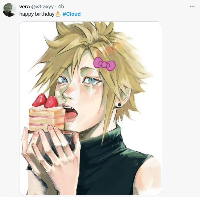200x197 pixels.
Task: Open the attached illustration in the viewer
Action: point(90,108)
